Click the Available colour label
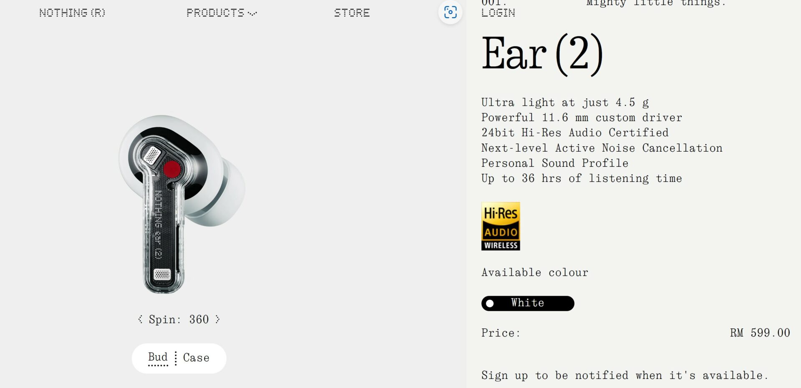Image resolution: width=801 pixels, height=388 pixels. tap(535, 273)
